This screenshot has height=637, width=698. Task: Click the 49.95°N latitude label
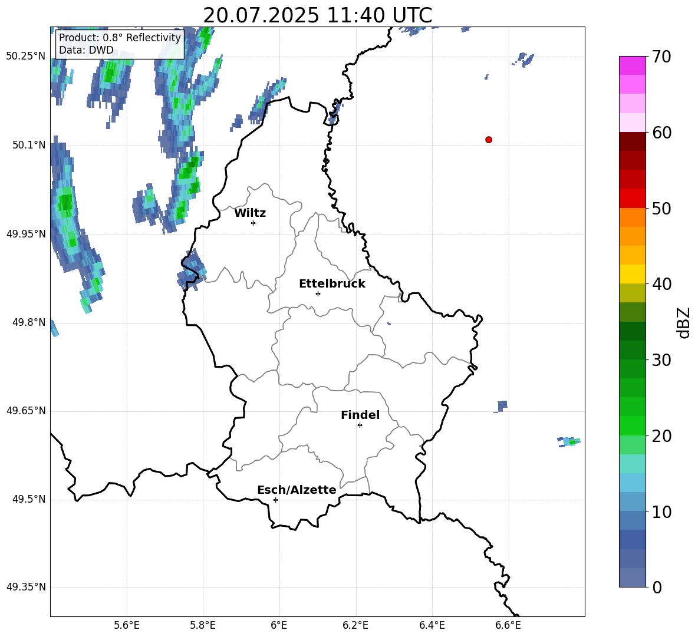tap(26, 234)
